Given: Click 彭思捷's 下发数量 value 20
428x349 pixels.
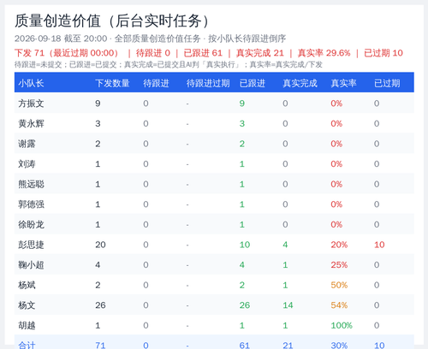Looking at the screenshot, I should (x=100, y=245).
